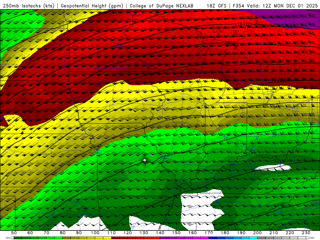Image resolution: width=320 pixels, height=240 pixels.
Task: Click the 140 value on the color scale
Action: coord(160,233)
